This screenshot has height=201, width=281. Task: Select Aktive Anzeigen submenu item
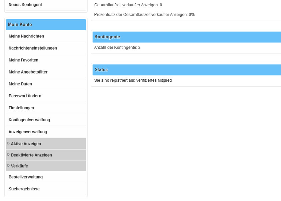(x=46, y=144)
